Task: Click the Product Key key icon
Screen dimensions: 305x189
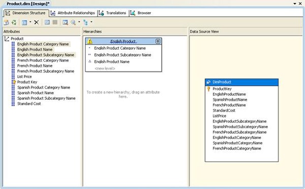Action: (x=13, y=82)
